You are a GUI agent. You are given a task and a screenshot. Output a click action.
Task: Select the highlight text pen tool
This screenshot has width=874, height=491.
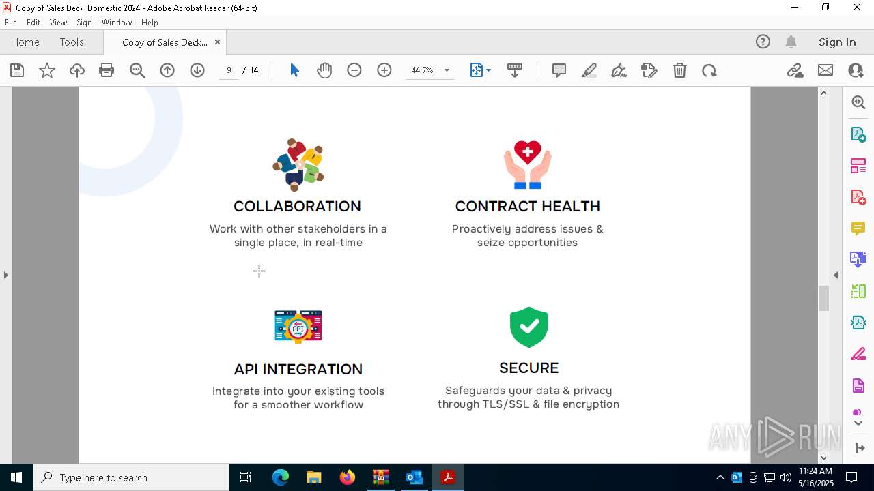coord(589,70)
